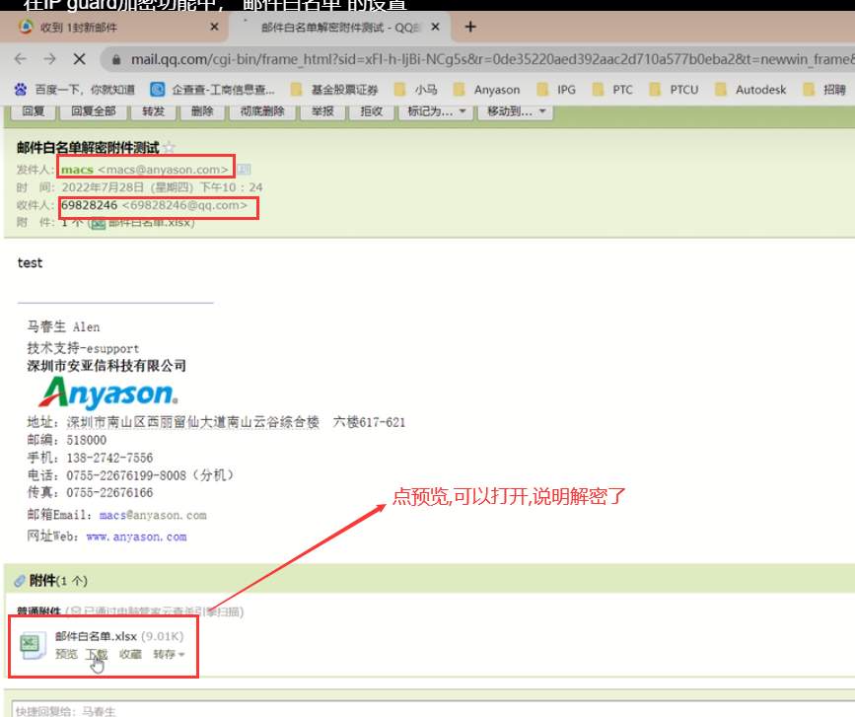Star the email subject 邮件白名单解密附件测试

pos(169,148)
